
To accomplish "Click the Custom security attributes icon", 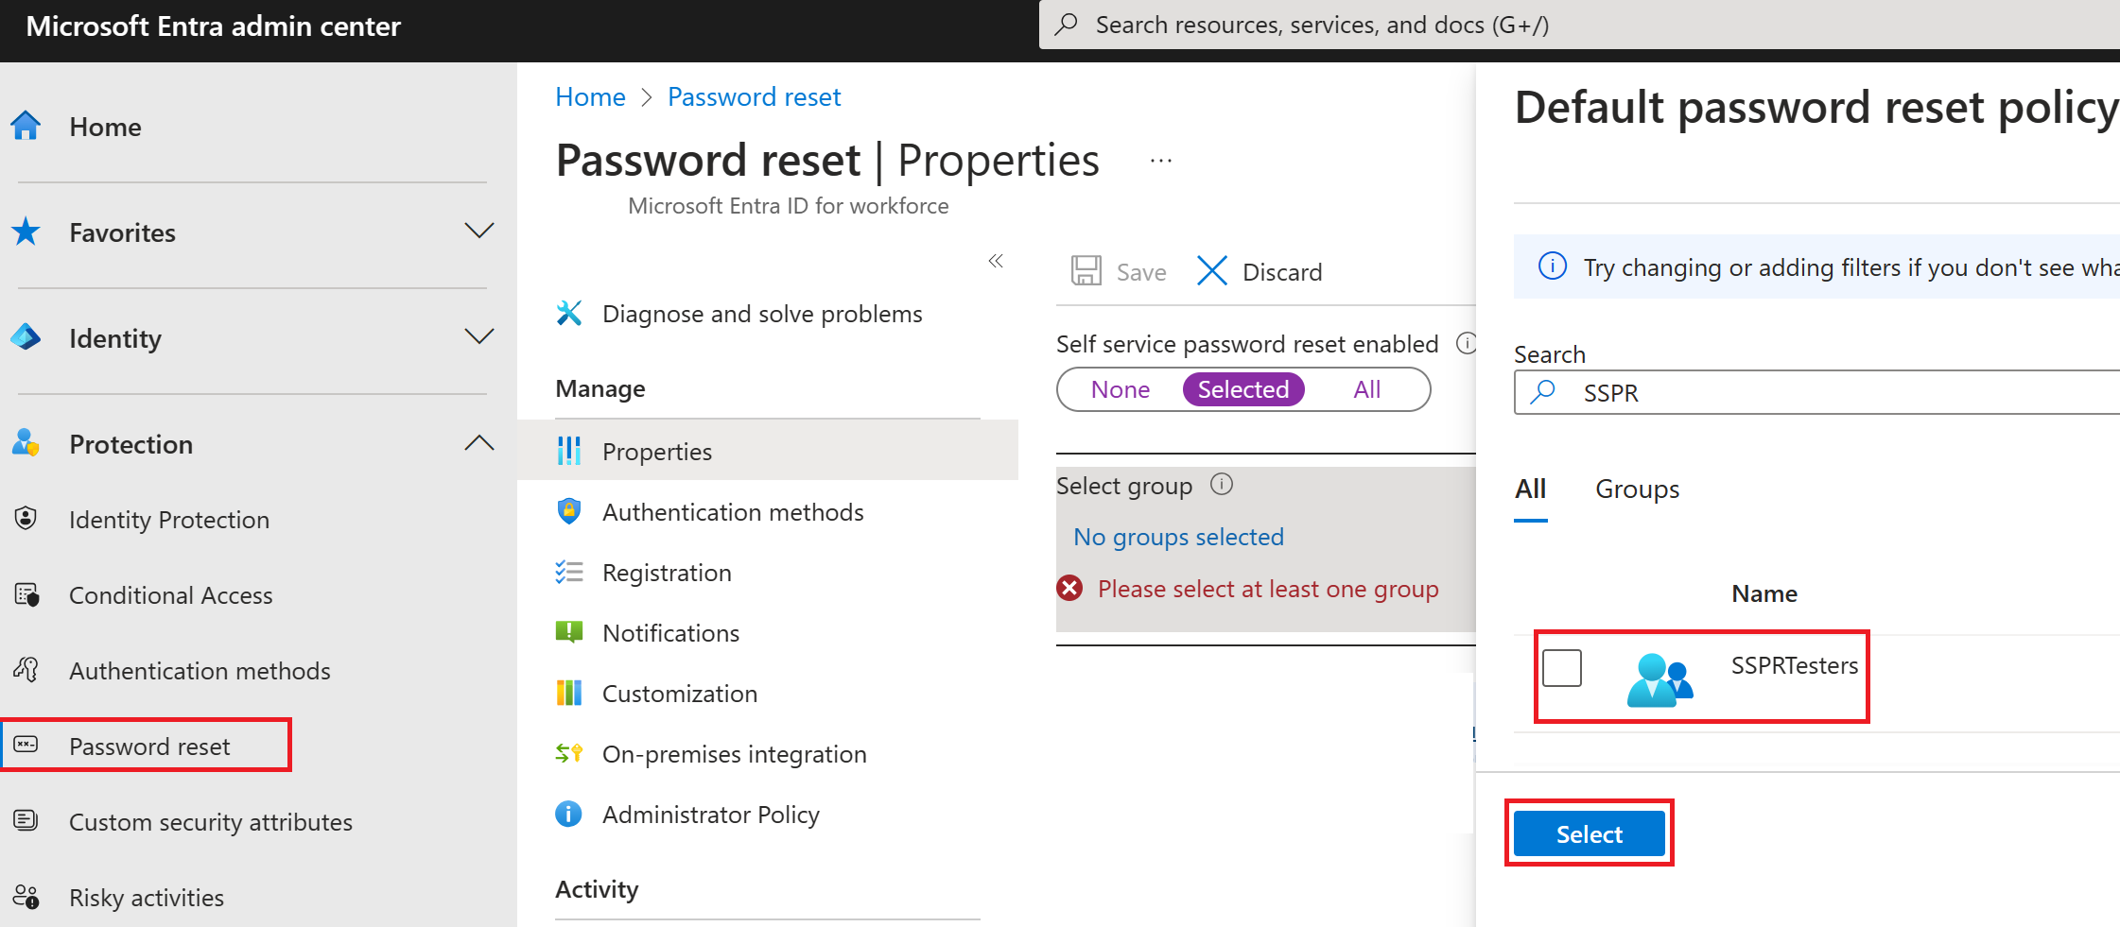I will 26,821.
